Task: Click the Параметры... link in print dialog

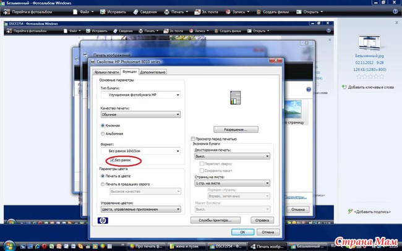Action: coord(296,197)
